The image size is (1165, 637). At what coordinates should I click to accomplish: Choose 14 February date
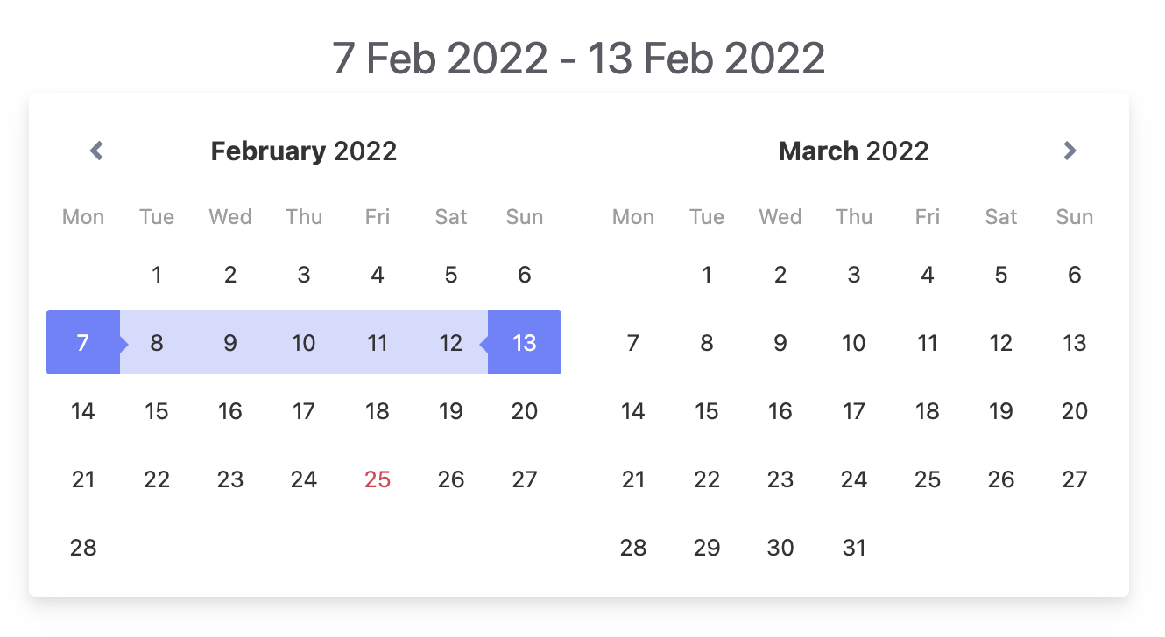(83, 410)
